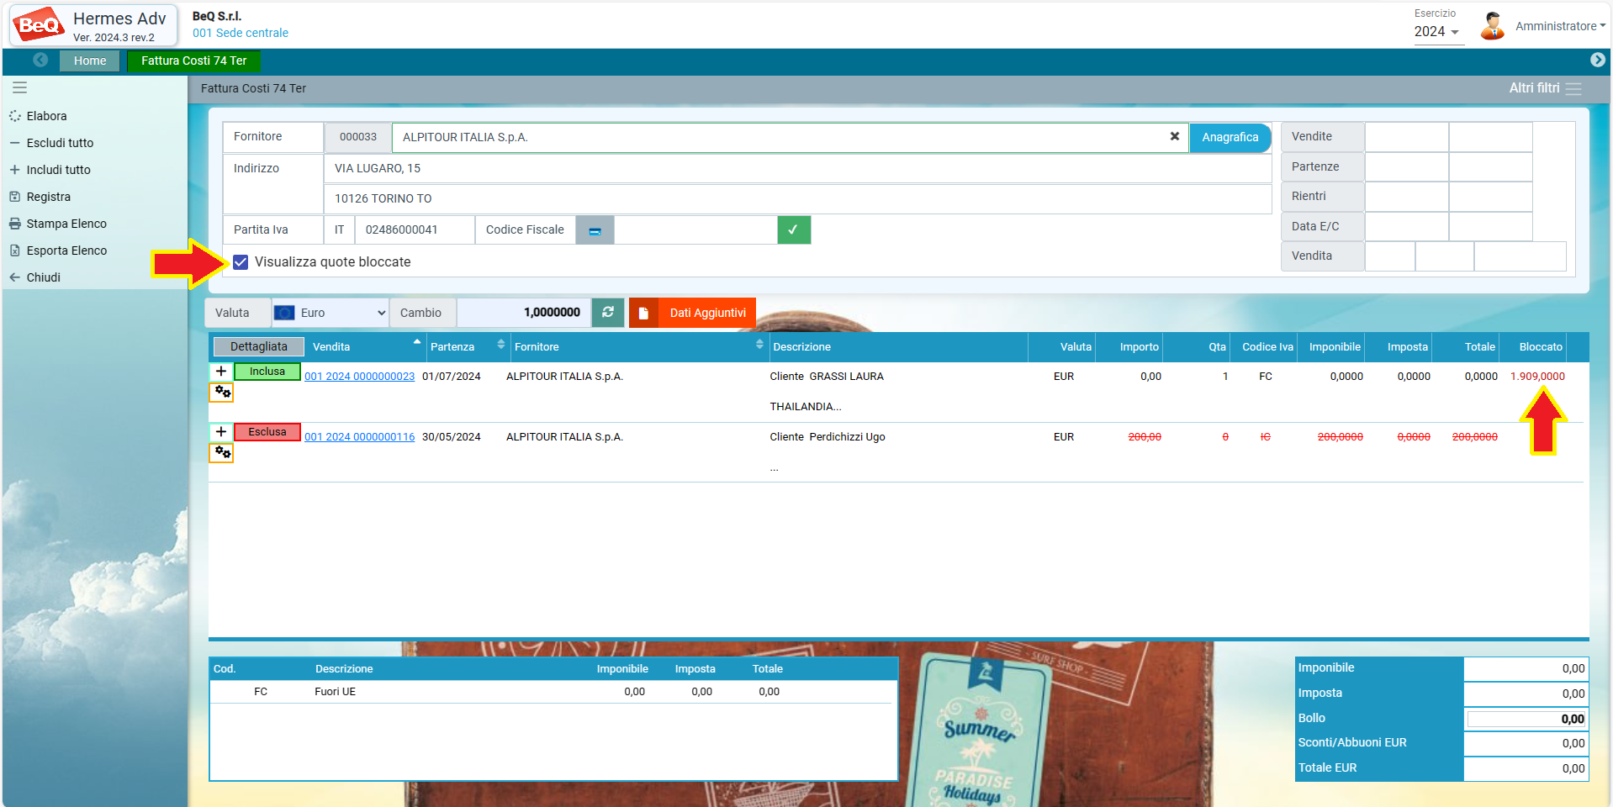Viewport: 1613px width, 807px height.
Task: Open sale link 001 2024 0000000116
Action: click(x=360, y=437)
